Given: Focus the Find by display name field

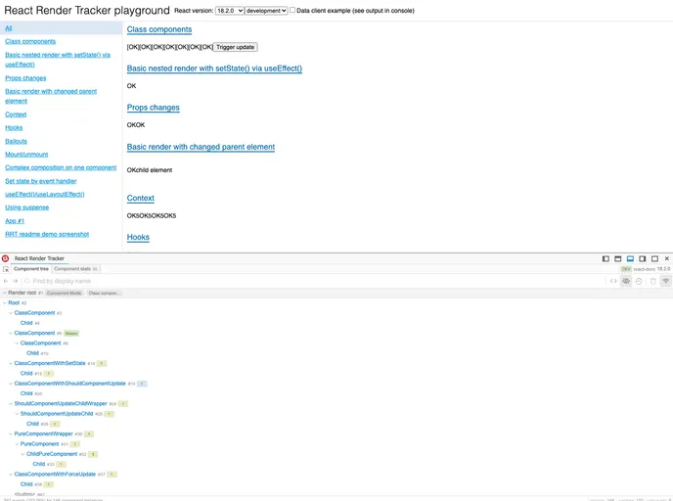Looking at the screenshot, I should pos(313,281).
